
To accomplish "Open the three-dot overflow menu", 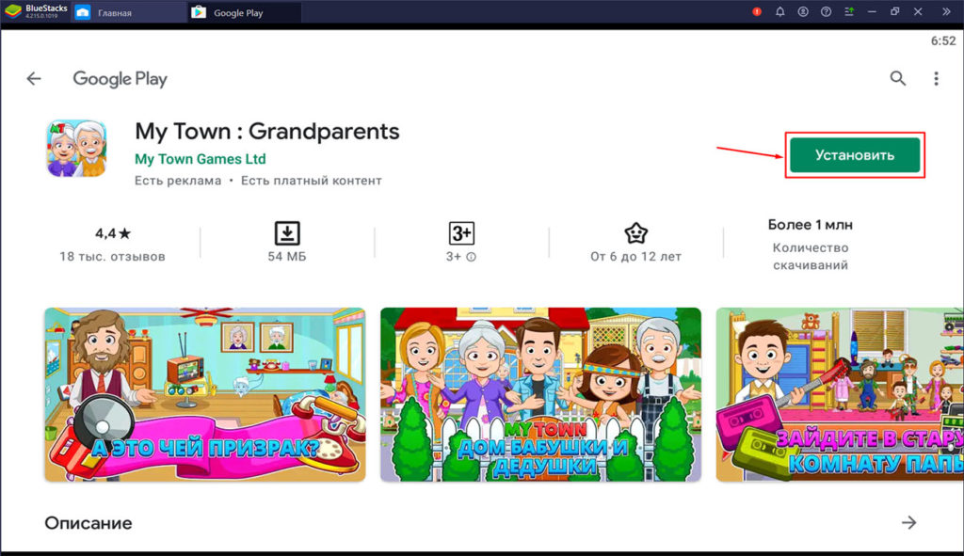I will click(936, 78).
